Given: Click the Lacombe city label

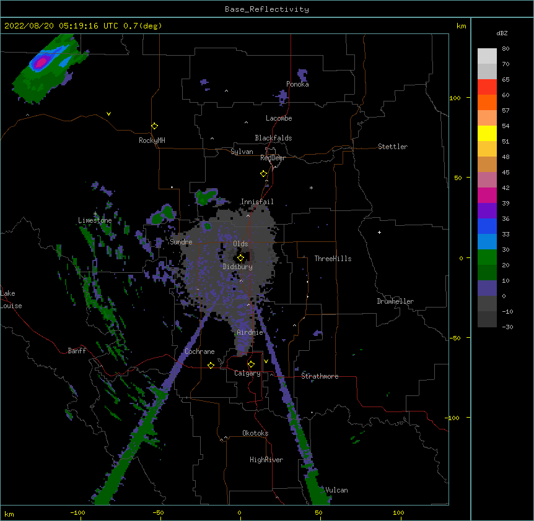Looking at the screenshot, I should (279, 118).
